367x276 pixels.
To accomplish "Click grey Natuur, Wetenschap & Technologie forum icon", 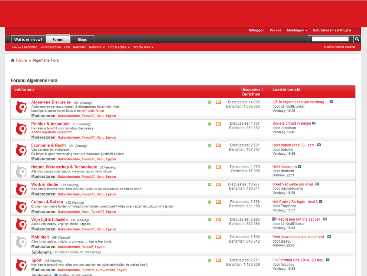I will click(x=21, y=172).
